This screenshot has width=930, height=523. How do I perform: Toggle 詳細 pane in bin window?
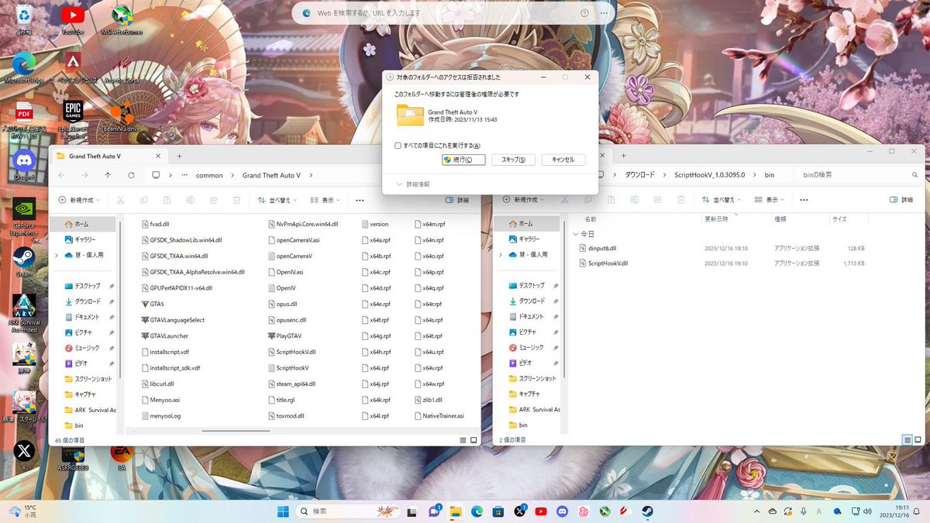[902, 200]
